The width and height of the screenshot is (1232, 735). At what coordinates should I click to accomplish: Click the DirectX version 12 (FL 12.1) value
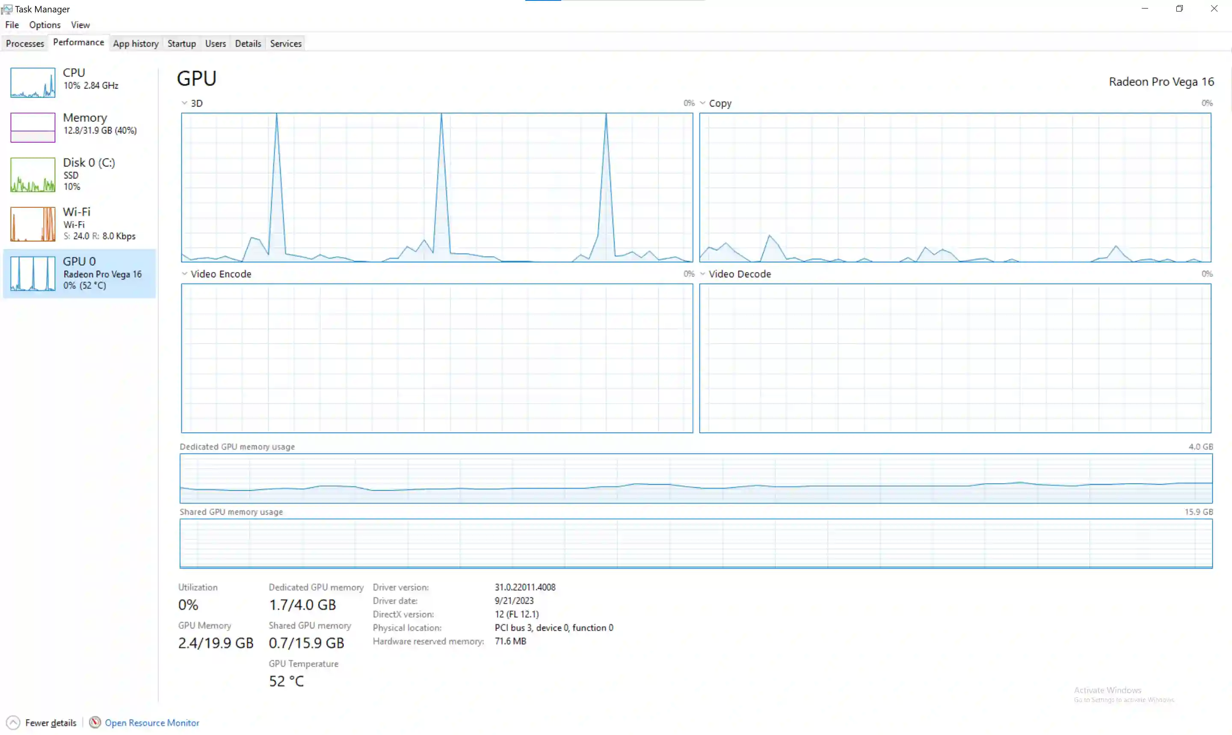tap(516, 614)
